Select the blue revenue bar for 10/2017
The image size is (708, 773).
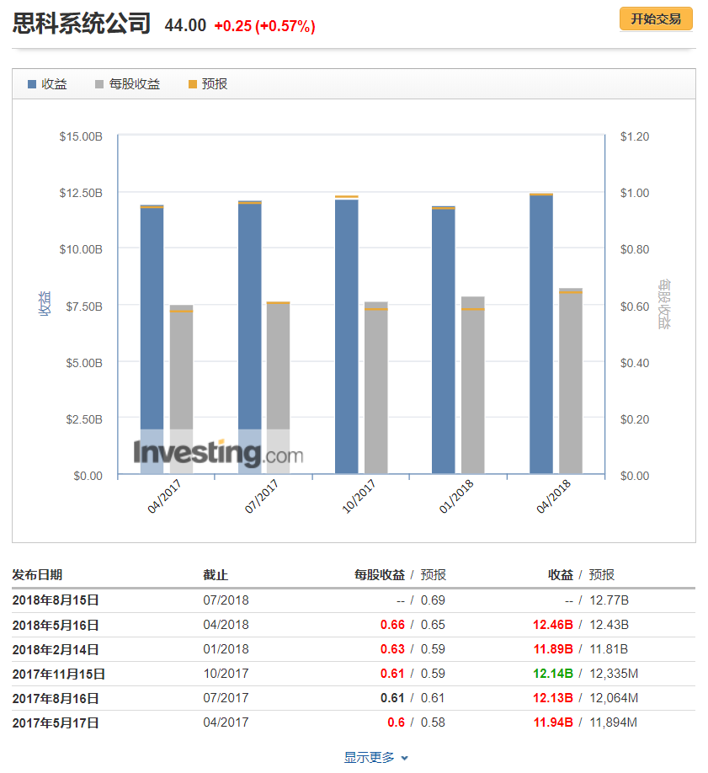(347, 337)
